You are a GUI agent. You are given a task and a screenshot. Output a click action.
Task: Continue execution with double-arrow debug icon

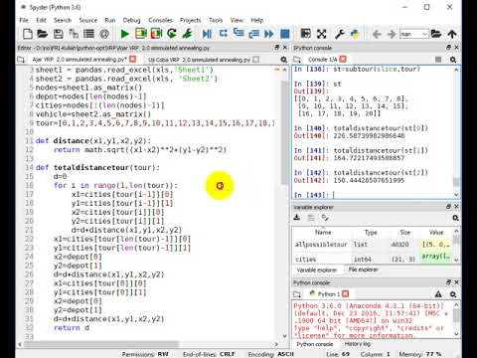click(269, 34)
